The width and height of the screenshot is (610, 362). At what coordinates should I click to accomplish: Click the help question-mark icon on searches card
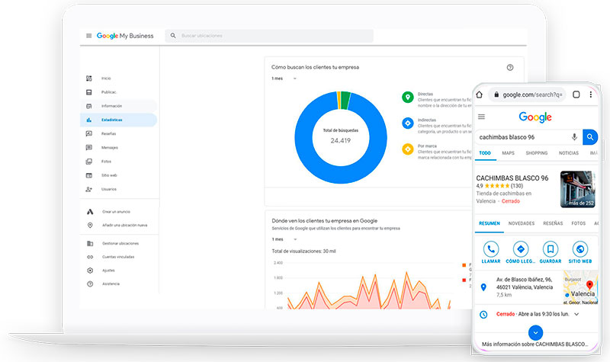[x=509, y=67]
